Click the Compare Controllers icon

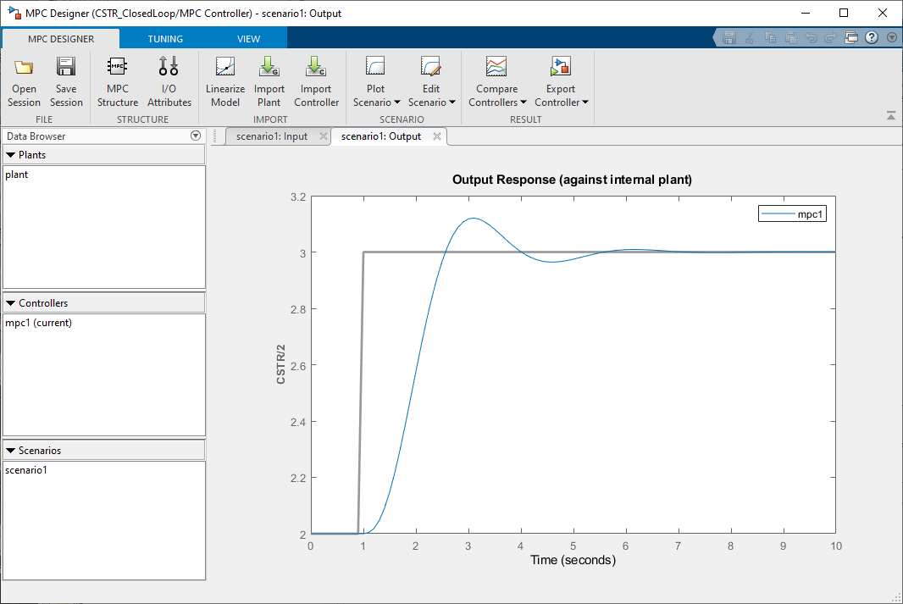point(496,67)
